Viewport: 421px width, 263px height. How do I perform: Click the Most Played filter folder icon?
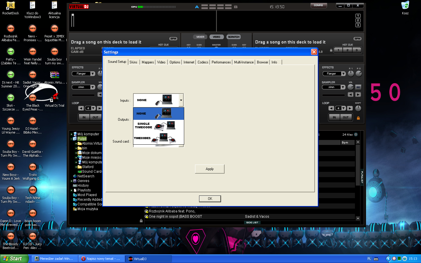click(75, 195)
